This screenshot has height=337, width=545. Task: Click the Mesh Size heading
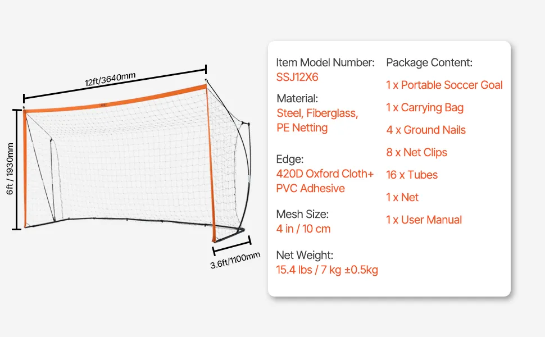pyautogui.click(x=302, y=214)
